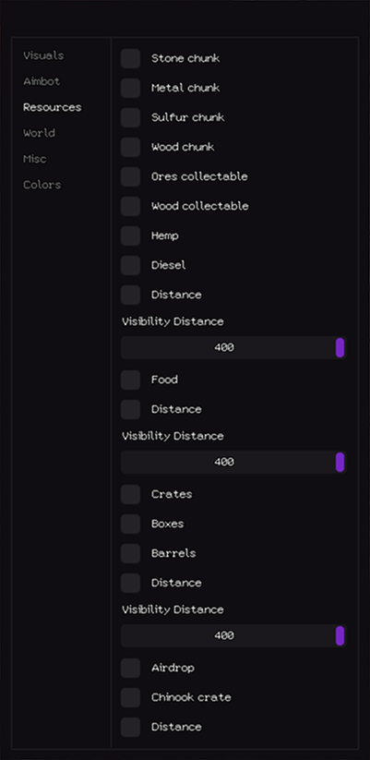The height and width of the screenshot is (760, 370).
Task: Check the Boxes option
Action: coord(131,524)
